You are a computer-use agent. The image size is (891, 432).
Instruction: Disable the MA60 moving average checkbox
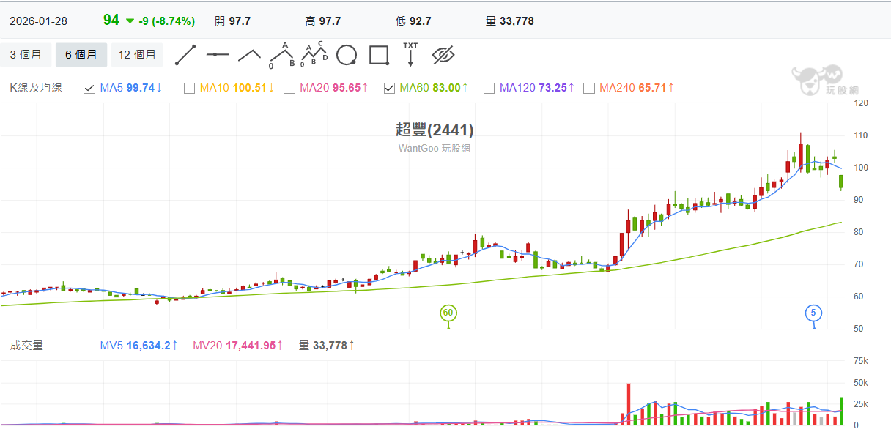pyautogui.click(x=389, y=89)
